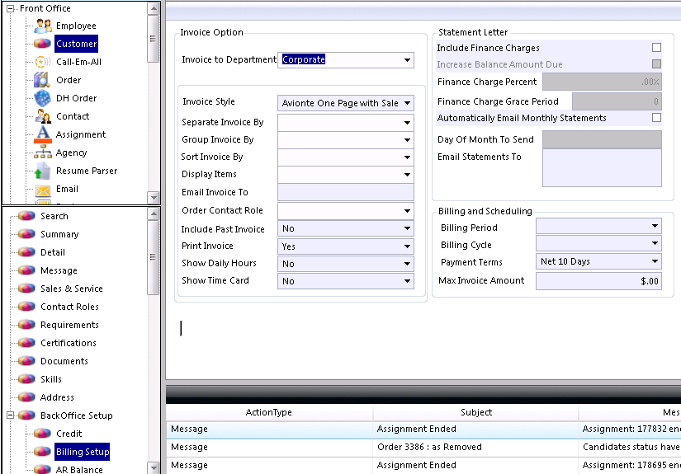Open the Sort Invoice By dropdown
Screen dimensions: 681x474
(407, 157)
